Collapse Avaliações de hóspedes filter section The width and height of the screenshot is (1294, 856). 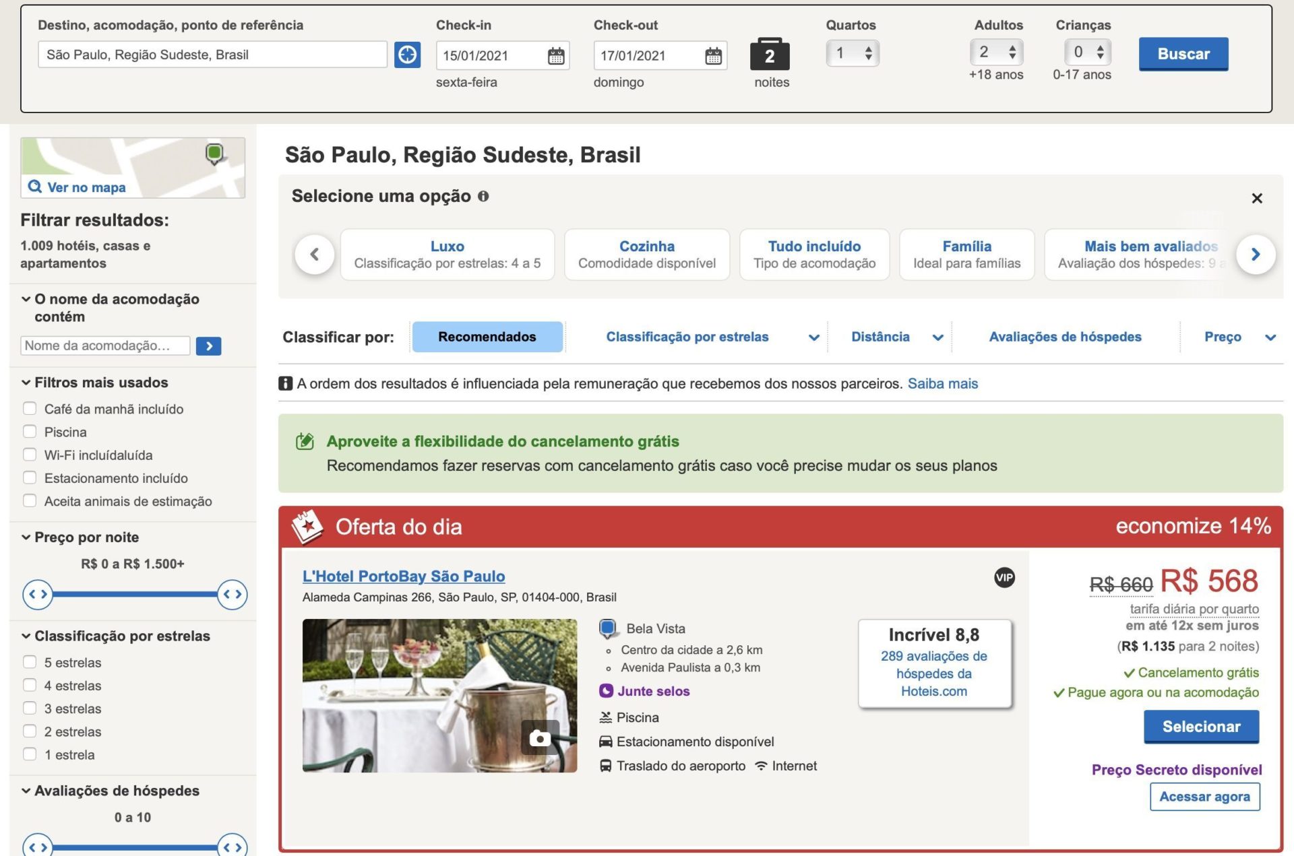[x=26, y=791]
